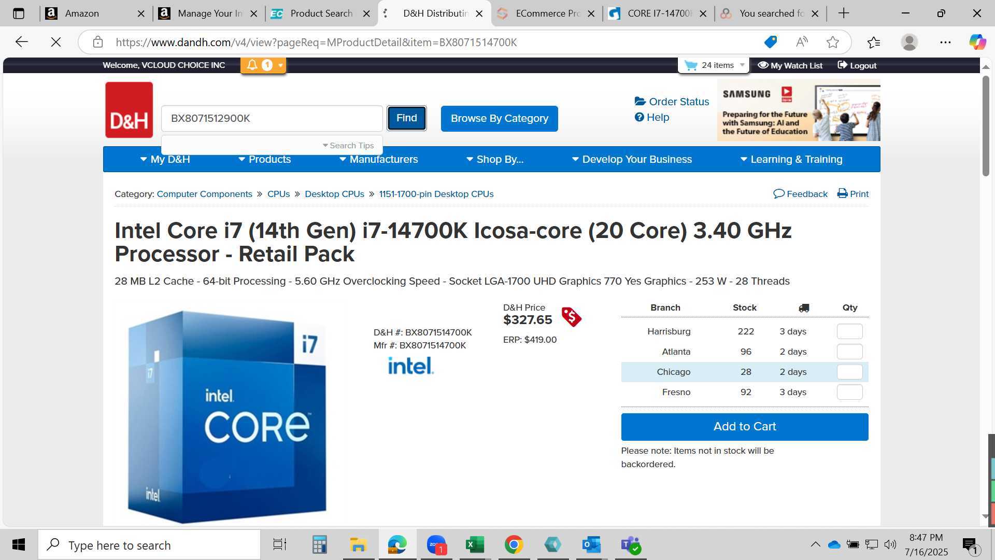Open Excel from taskbar
This screenshot has width=995, height=560.
click(x=475, y=544)
